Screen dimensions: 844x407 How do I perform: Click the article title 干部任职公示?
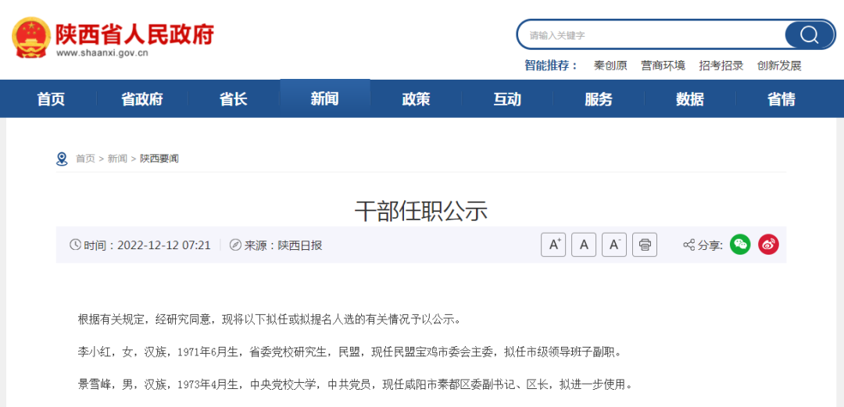(421, 211)
